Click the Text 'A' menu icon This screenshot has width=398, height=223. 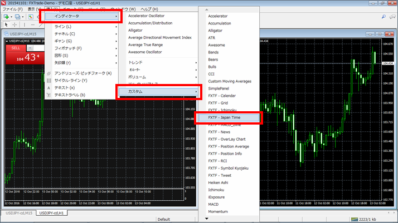(x=48, y=88)
